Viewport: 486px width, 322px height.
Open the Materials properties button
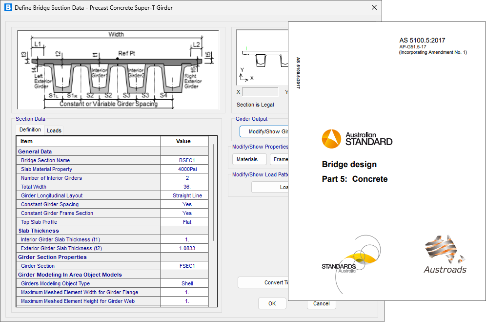point(249,159)
